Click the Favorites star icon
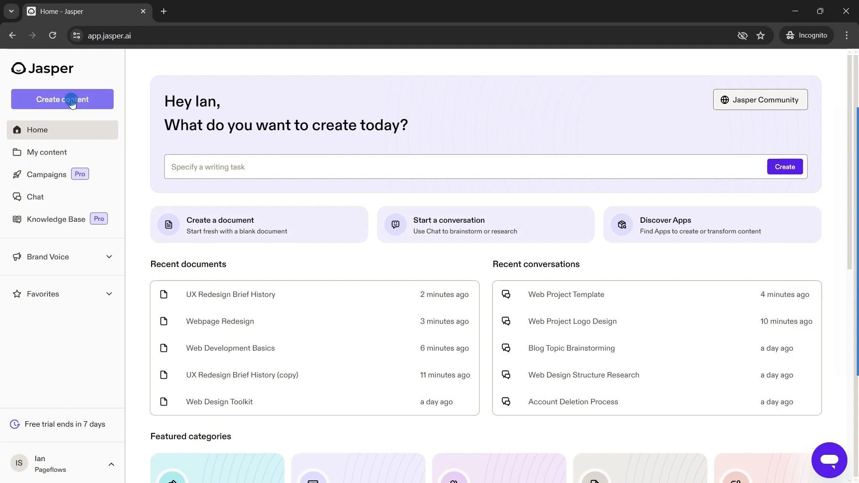859x483 pixels. (x=16, y=294)
